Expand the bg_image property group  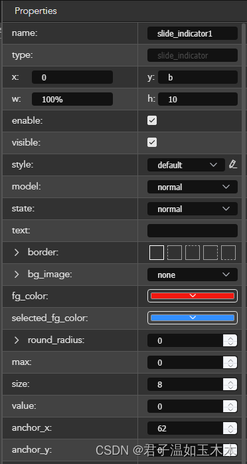(x=17, y=275)
